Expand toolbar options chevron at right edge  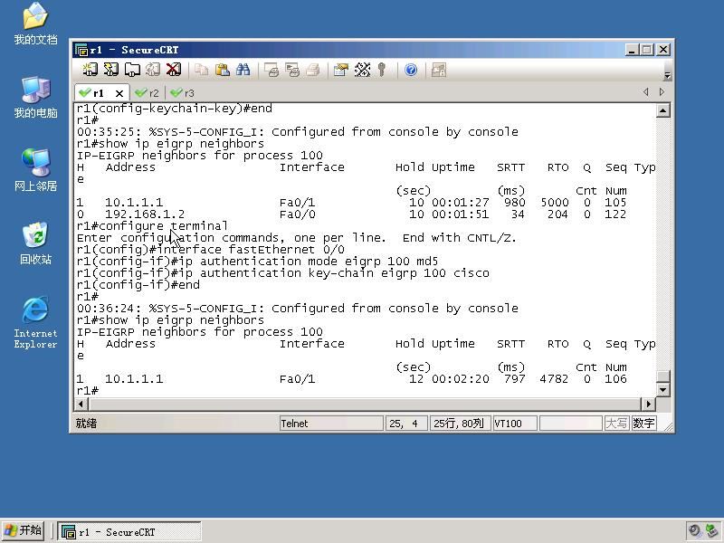tap(667, 75)
